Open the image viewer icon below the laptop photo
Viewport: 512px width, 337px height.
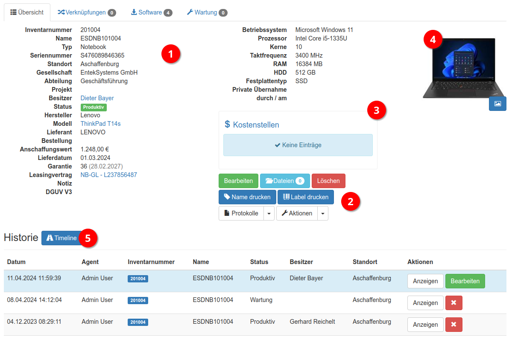(497, 103)
